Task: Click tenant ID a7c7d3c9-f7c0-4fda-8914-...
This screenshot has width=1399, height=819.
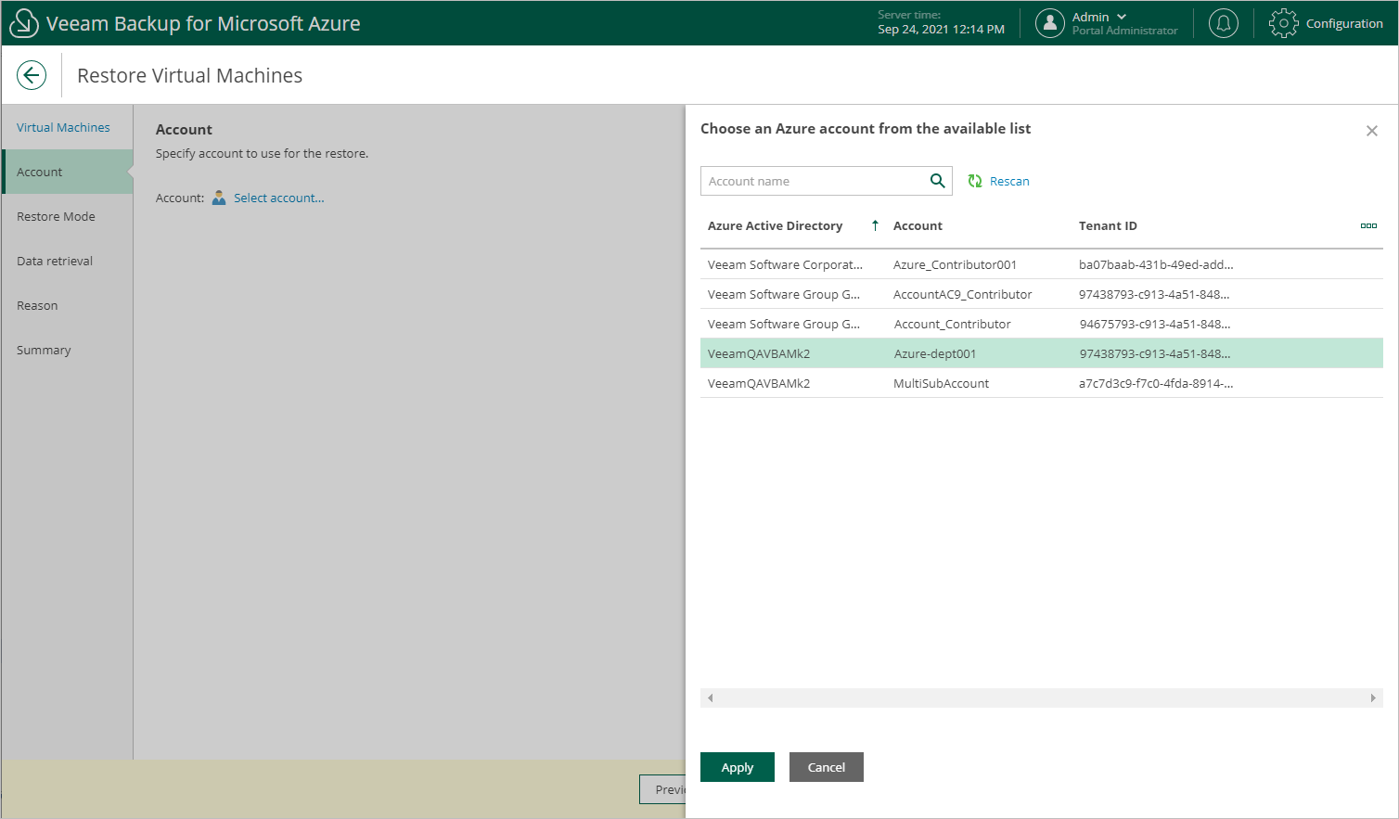Action: pos(1156,383)
